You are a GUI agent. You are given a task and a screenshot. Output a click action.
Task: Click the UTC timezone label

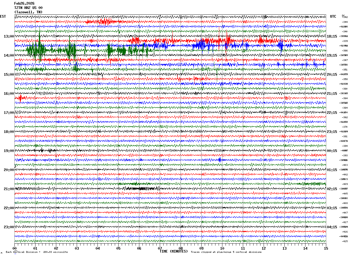click(x=333, y=16)
